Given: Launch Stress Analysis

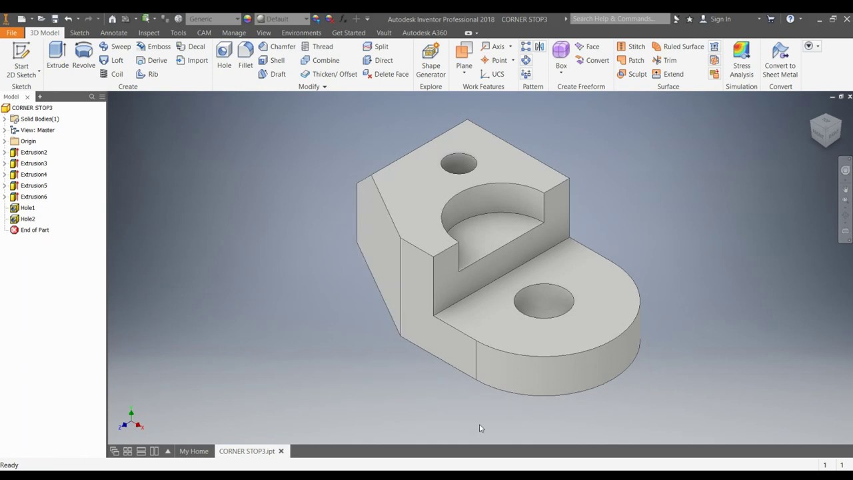Looking at the screenshot, I should (x=741, y=61).
